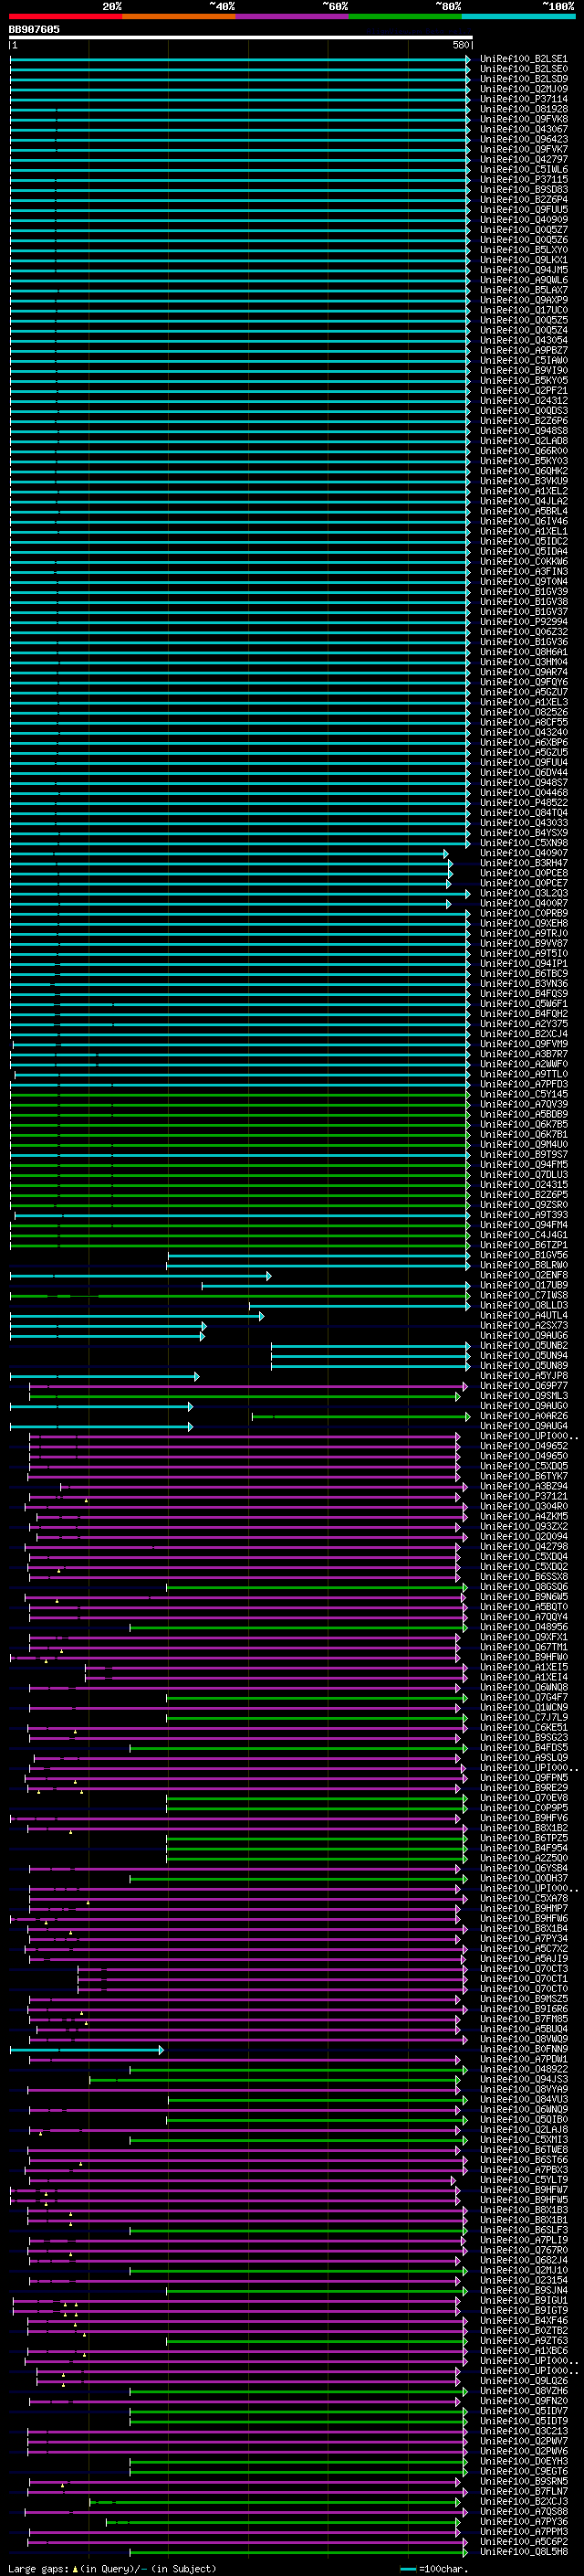Pick the UniRef100_Q9SML3 label

point(523,1396)
